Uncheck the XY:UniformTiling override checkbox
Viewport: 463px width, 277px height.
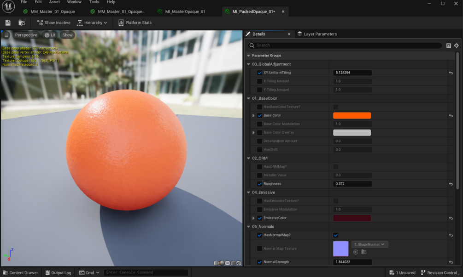(259, 73)
